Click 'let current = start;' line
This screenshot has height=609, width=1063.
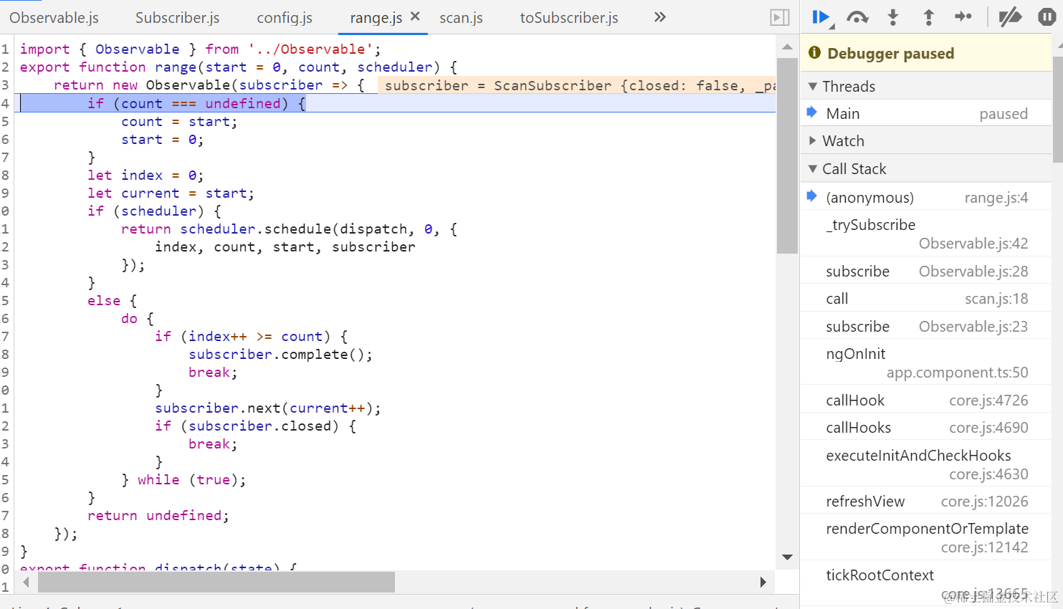point(171,193)
